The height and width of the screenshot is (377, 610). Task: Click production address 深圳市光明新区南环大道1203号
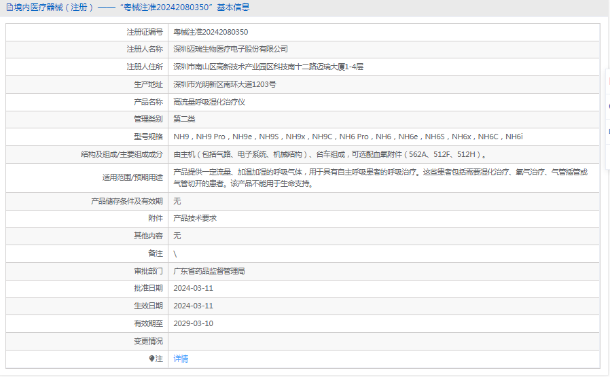coord(224,84)
